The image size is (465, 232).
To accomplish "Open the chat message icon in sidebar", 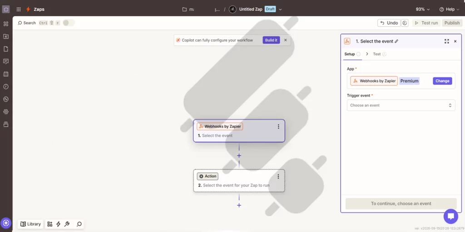I will [6, 62].
